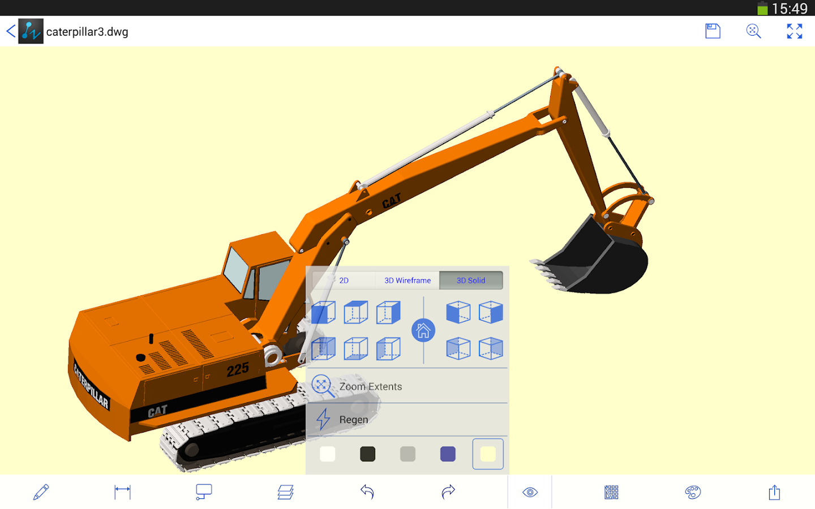Select isometric cube with solid left face
Image resolution: width=815 pixels, height=509 pixels.
(458, 312)
